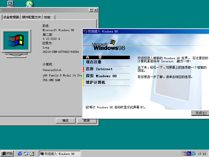This screenshot has height=157, width=209.
Task: Click the welcome window title bar icon
Action: click(85, 31)
